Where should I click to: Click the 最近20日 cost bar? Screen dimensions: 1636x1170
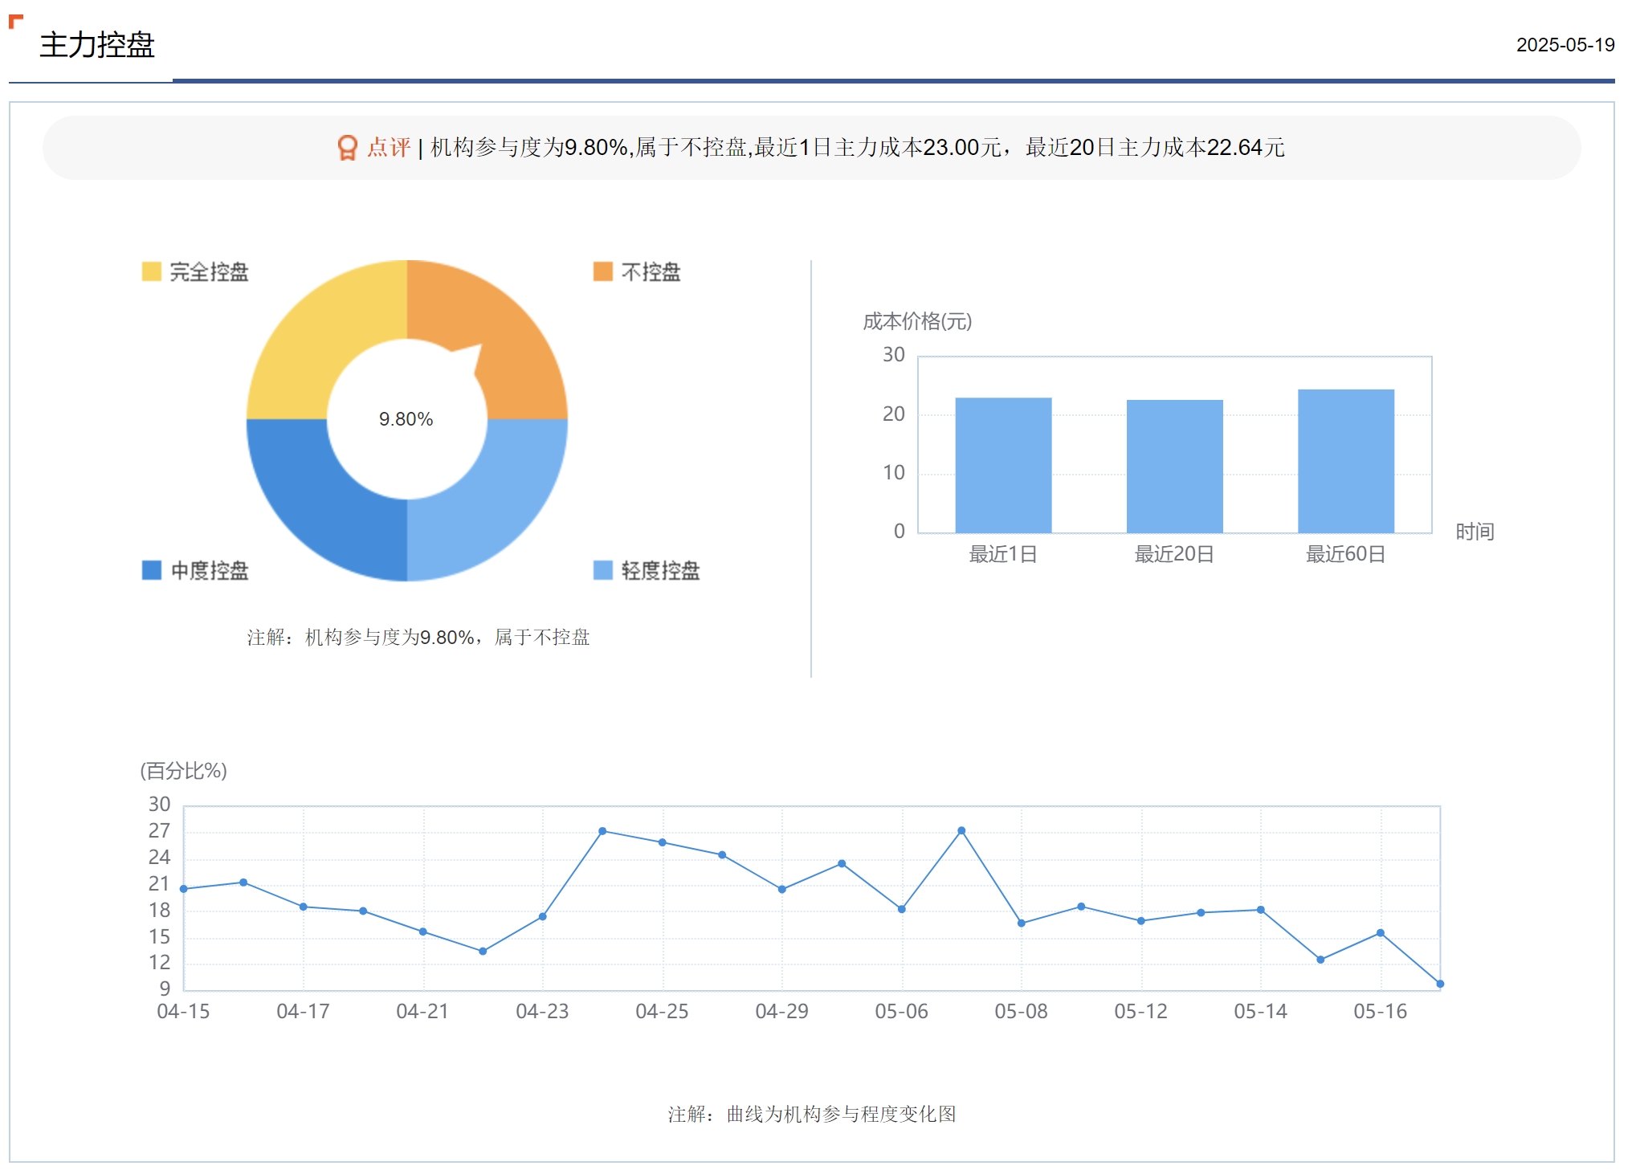[x=1174, y=466]
